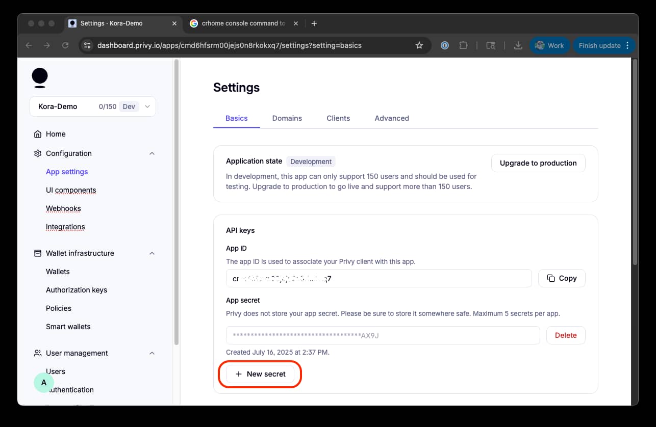Switch to the Advanced settings tab
This screenshot has width=656, height=427.
tap(391, 118)
